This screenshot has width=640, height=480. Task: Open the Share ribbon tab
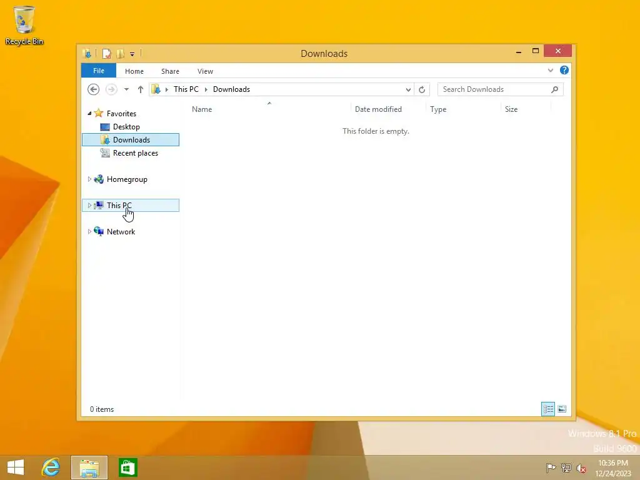(170, 71)
